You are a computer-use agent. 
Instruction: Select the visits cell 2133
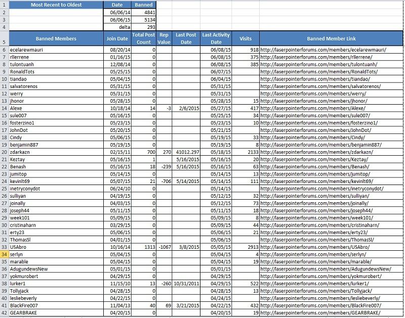click(246, 152)
